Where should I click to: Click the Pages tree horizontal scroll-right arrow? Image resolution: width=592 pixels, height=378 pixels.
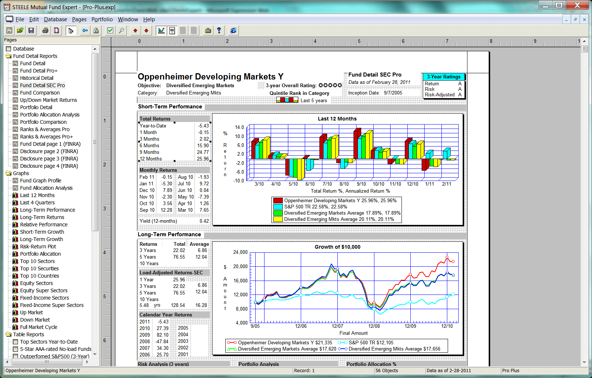[x=87, y=362]
